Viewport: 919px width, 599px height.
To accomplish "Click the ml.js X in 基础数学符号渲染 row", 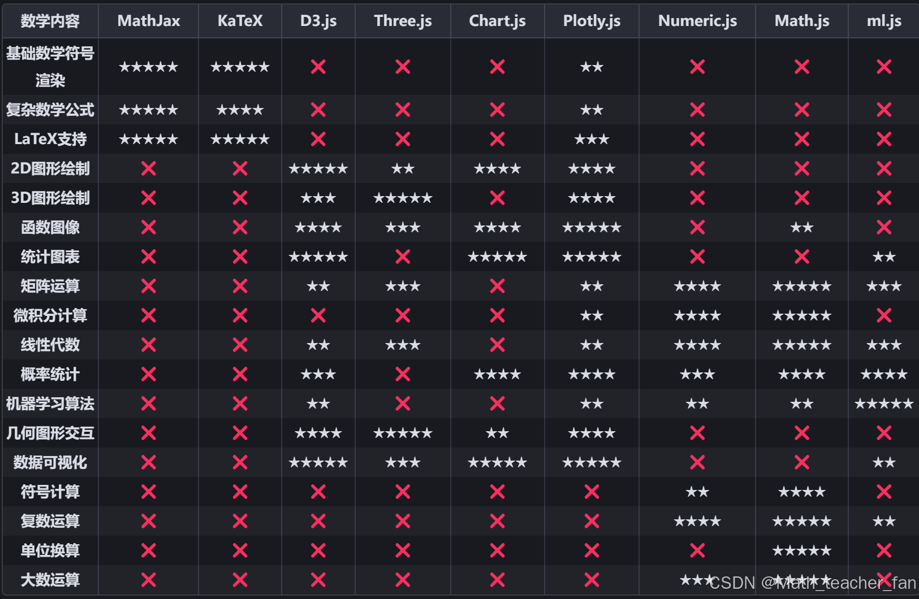I will (x=884, y=67).
